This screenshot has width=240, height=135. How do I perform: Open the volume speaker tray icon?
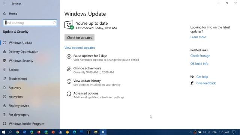204,132
